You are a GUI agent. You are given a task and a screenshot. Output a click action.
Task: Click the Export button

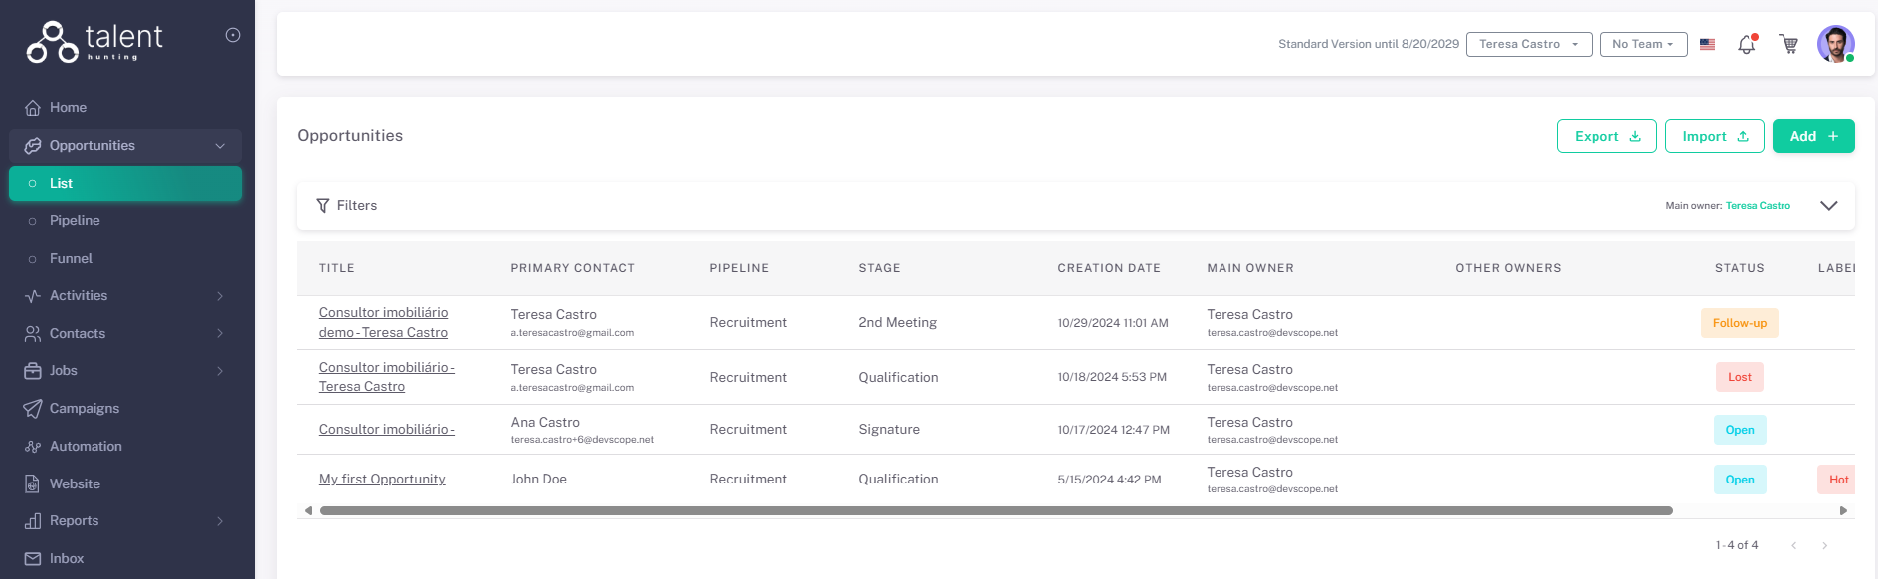coord(1605,136)
